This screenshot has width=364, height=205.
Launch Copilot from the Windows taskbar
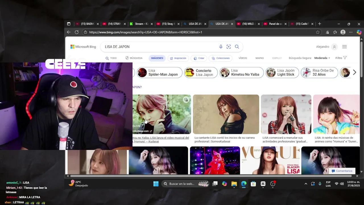coord(225,184)
